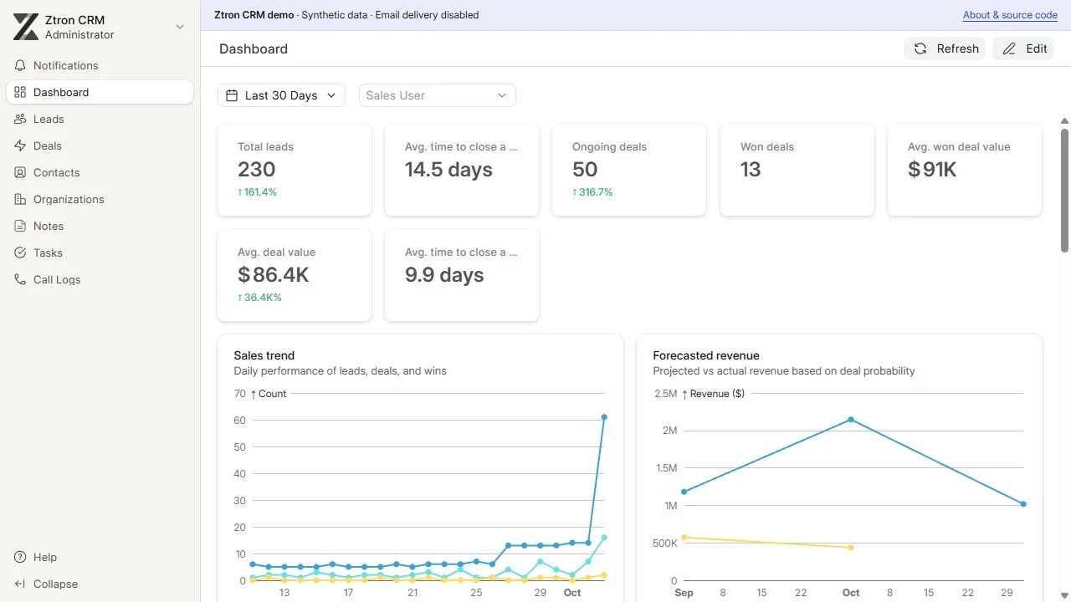Click the Call Logs phone icon

pos(20,279)
